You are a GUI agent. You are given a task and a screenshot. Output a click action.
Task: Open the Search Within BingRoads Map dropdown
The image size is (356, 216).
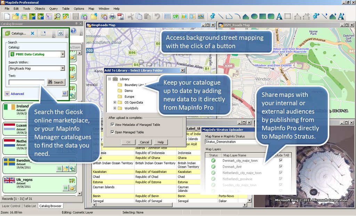click(x=63, y=69)
